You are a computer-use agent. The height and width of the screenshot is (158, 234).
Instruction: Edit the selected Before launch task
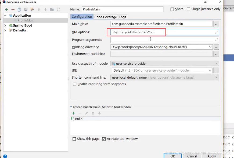click(x=87, y=113)
